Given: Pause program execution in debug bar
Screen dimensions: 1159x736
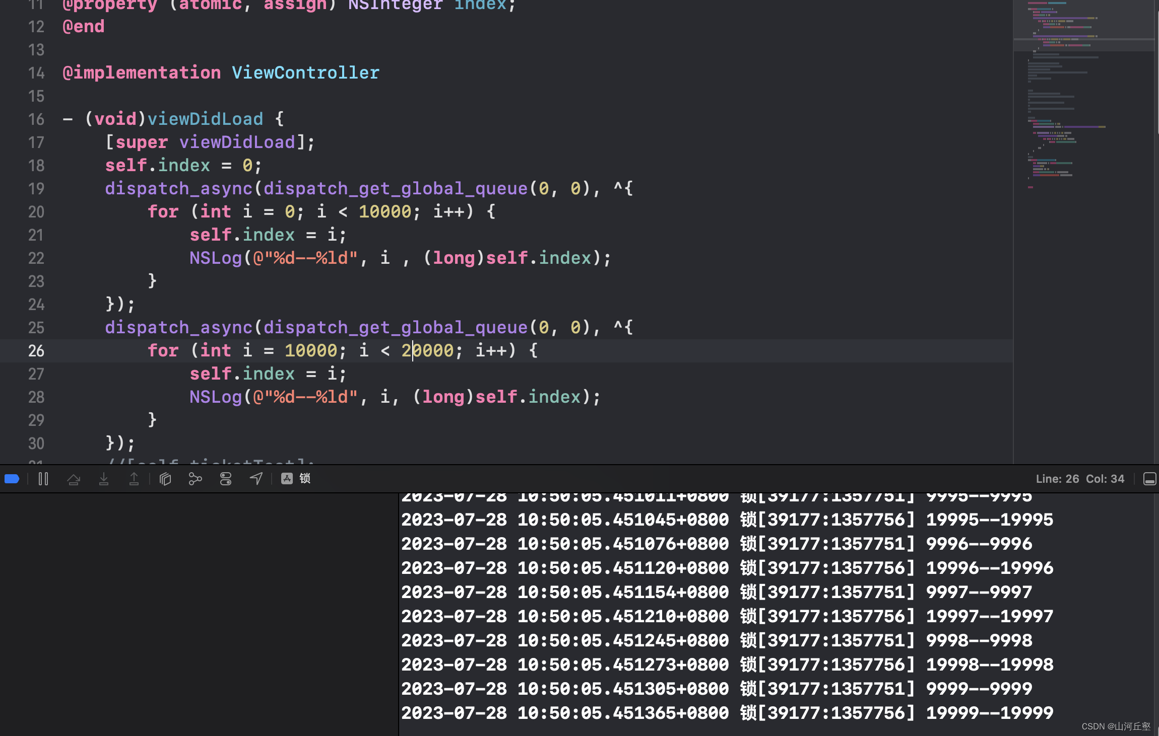Looking at the screenshot, I should click(43, 479).
